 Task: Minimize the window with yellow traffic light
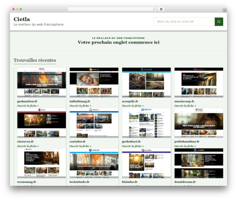point(17,9)
